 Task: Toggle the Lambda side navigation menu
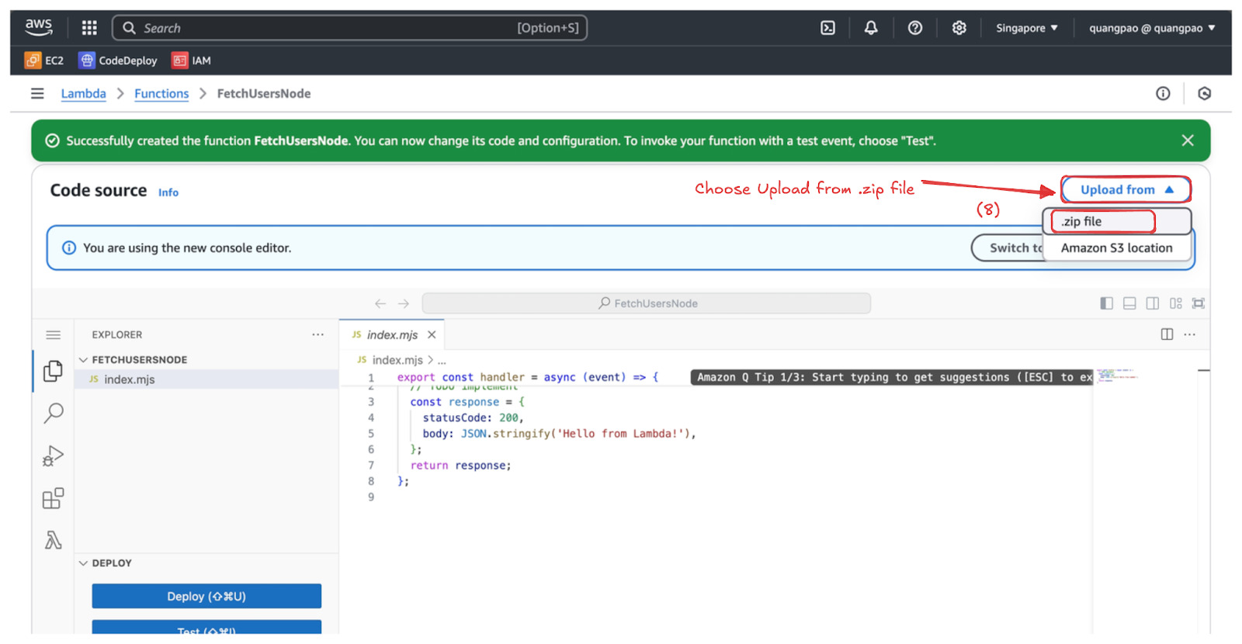tap(37, 94)
